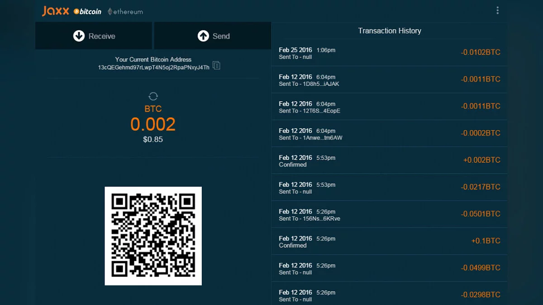Open the transaction sent to 1D8h5...iAJAK
This screenshot has height=305, width=543.
pos(390,80)
